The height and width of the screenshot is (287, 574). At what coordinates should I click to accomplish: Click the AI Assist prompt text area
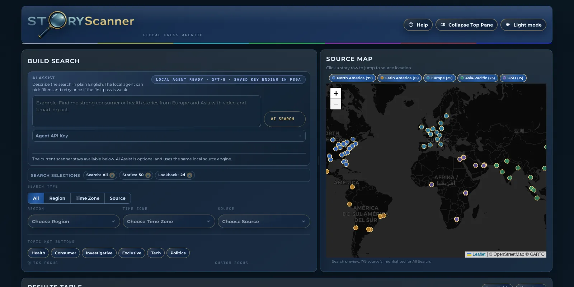pyautogui.click(x=146, y=111)
